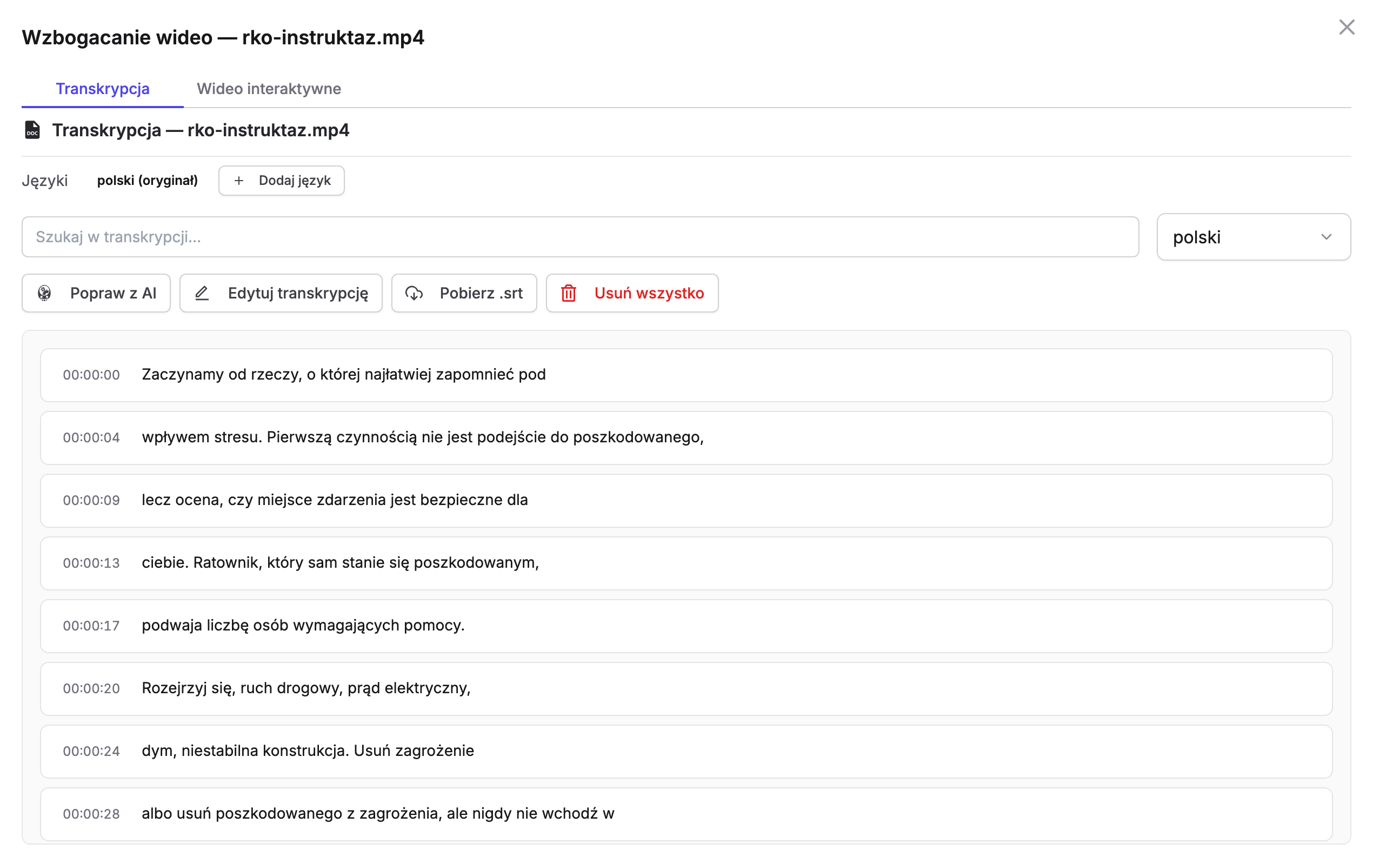1373x863 pixels.
Task: Jump to timestamp 00:00:09
Action: 91,500
